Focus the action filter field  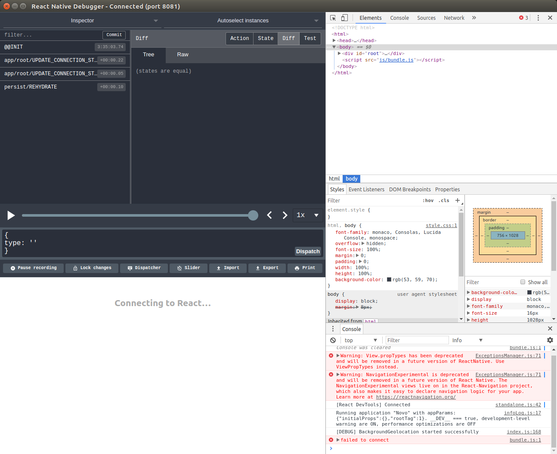pyautogui.click(x=52, y=35)
